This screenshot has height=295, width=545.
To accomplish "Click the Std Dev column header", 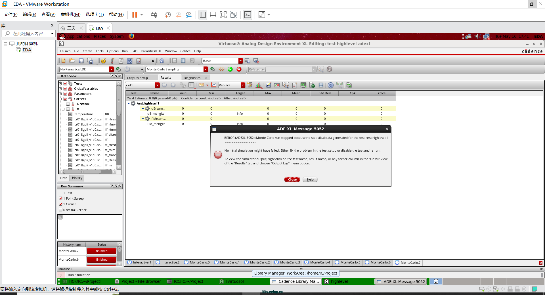I will 325,93.
